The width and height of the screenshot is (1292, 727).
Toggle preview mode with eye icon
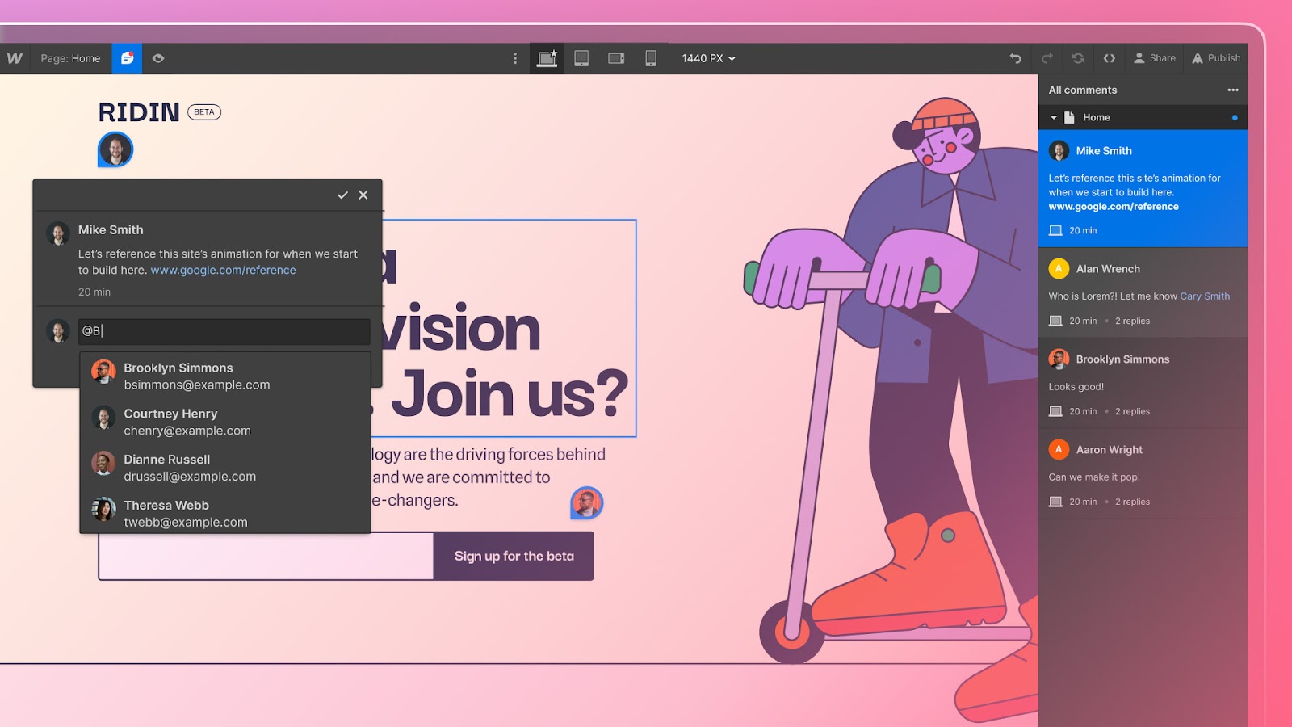(158, 58)
